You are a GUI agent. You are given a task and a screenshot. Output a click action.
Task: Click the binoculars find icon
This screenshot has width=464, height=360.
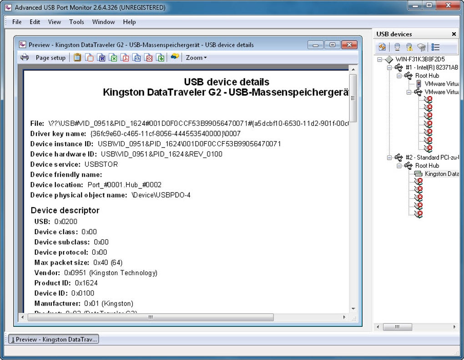coord(175,56)
